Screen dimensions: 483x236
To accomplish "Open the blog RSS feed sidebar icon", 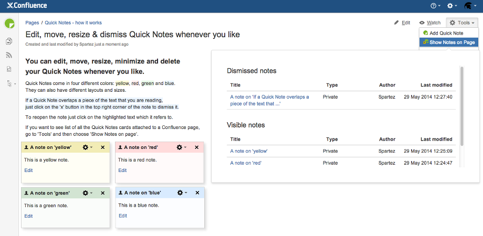I will pos(9,55).
